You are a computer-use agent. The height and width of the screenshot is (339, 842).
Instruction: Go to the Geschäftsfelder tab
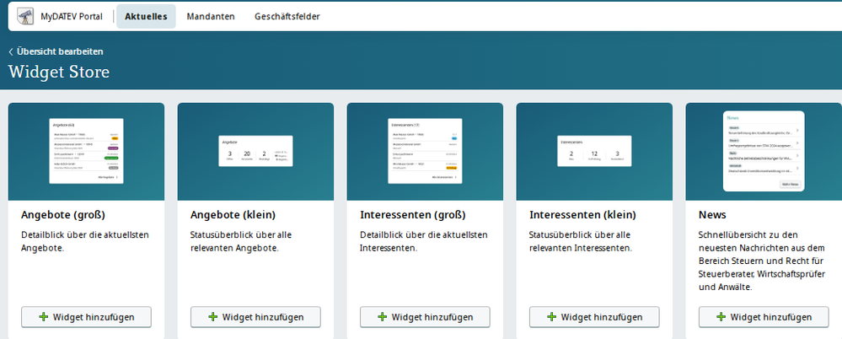[287, 16]
